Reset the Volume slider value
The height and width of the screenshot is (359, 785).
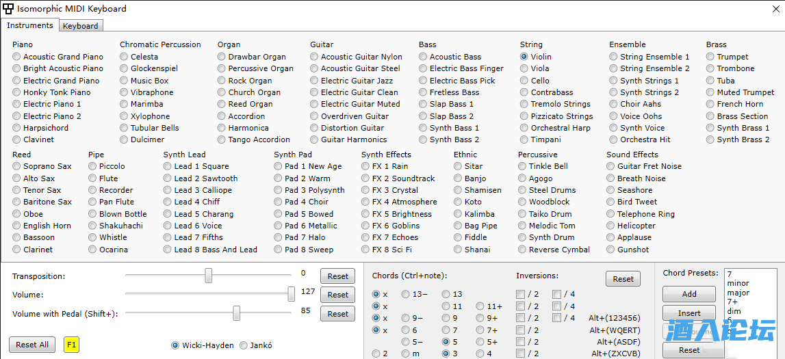tap(337, 295)
